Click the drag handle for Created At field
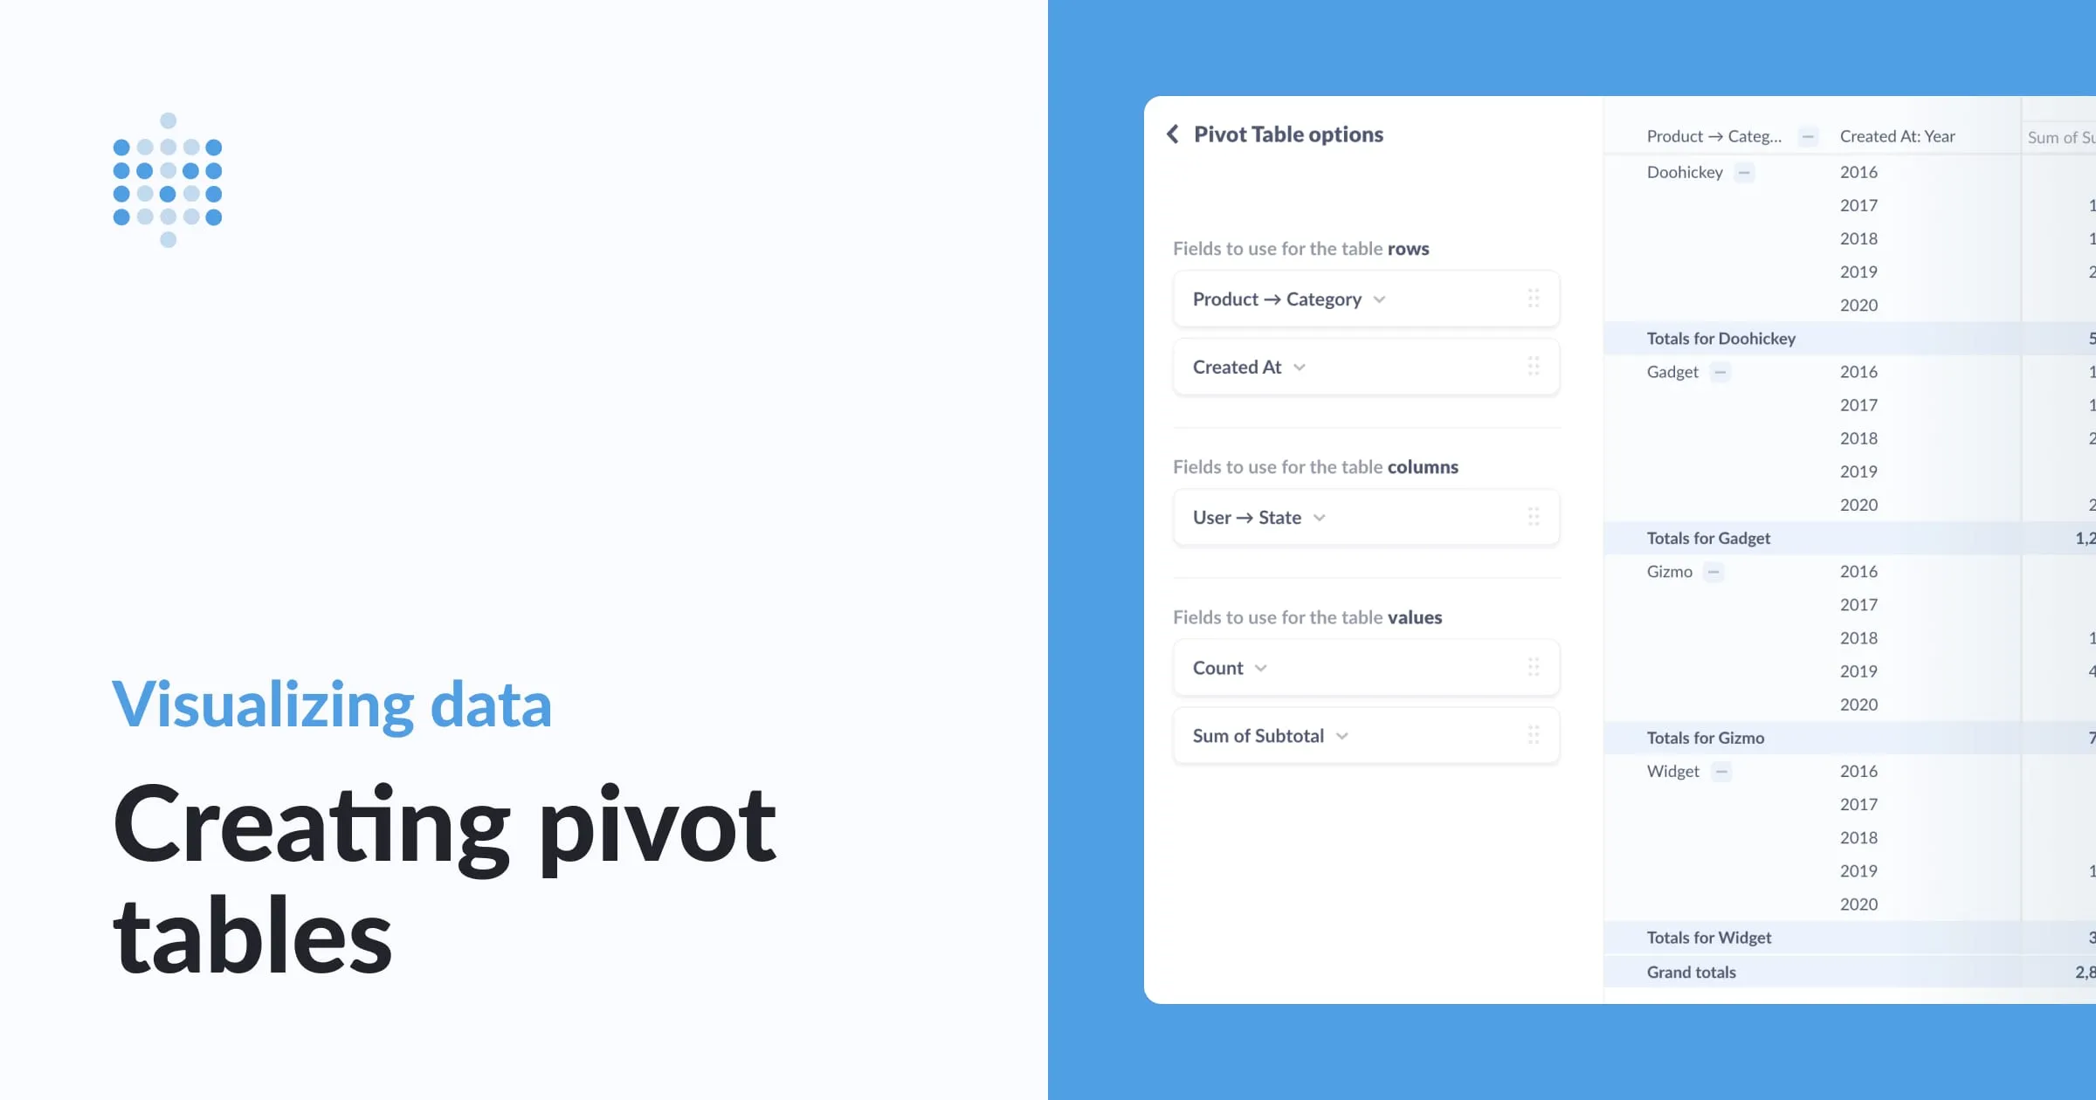The height and width of the screenshot is (1100, 2096). pos(1534,366)
